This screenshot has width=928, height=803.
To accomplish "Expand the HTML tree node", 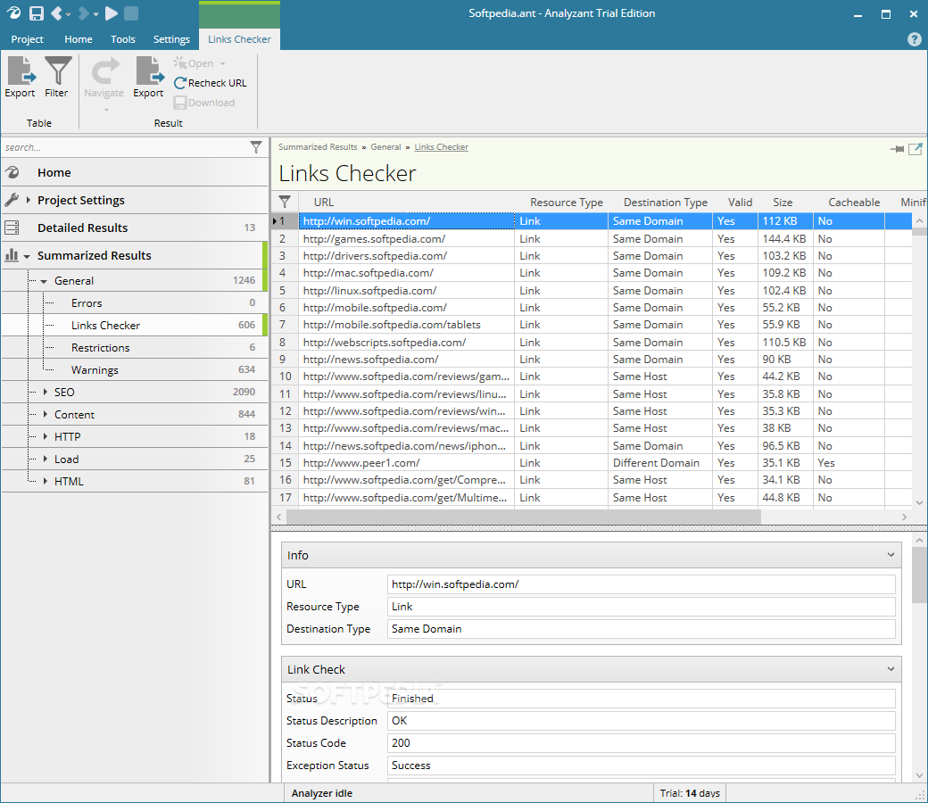I will tap(45, 481).
